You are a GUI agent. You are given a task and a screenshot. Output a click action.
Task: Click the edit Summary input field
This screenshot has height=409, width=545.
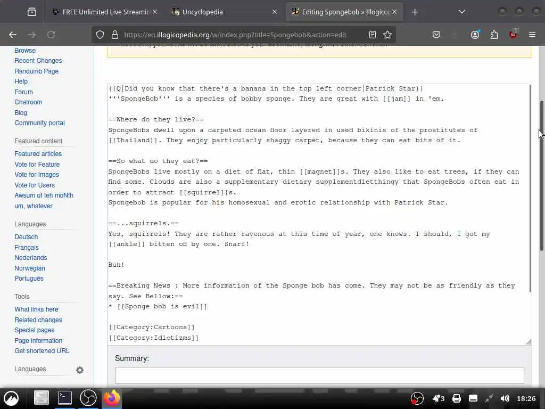pyautogui.click(x=319, y=375)
